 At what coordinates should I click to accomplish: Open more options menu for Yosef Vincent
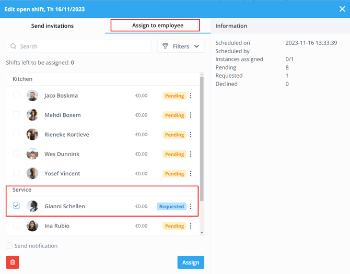tap(191, 174)
